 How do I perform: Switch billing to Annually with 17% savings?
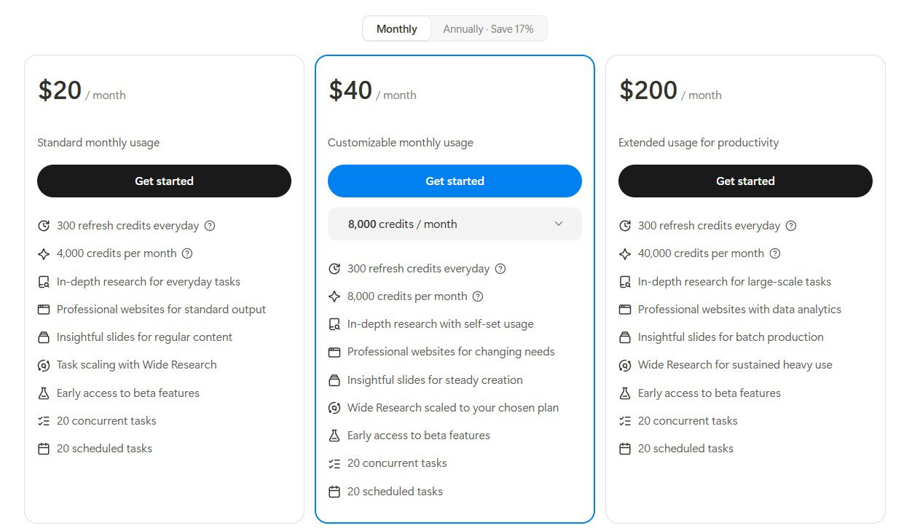tap(489, 28)
